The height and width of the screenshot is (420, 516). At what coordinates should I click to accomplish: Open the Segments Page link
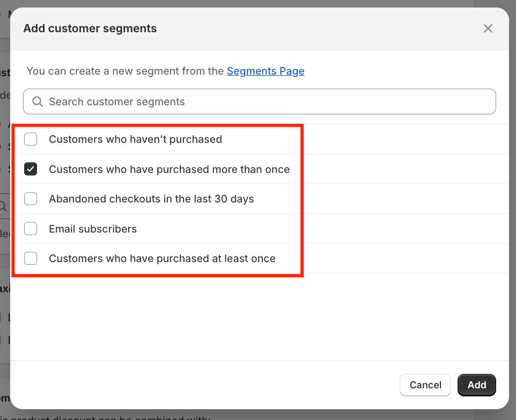coord(266,71)
